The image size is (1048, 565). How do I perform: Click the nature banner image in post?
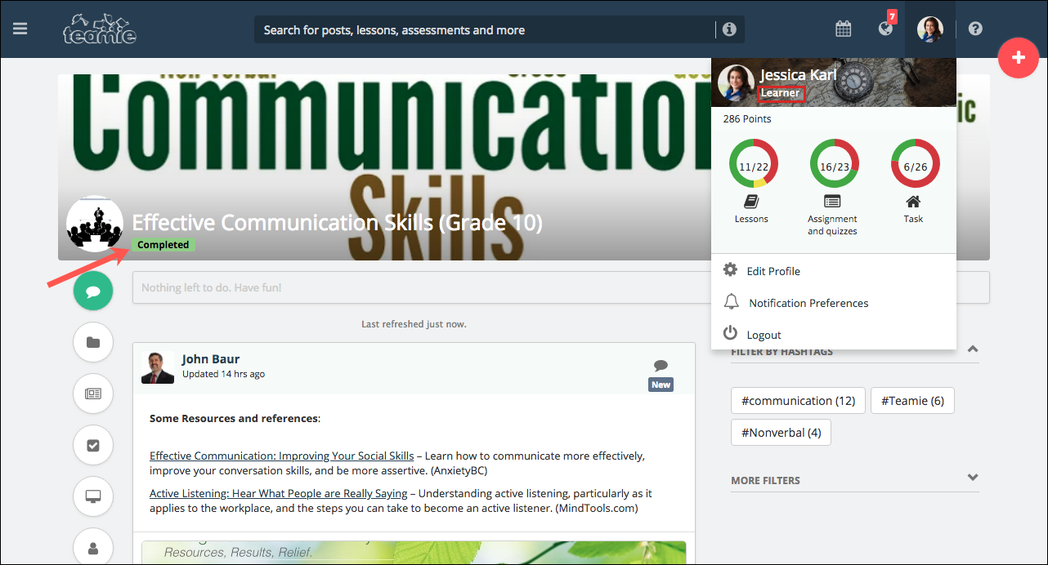coord(414,552)
